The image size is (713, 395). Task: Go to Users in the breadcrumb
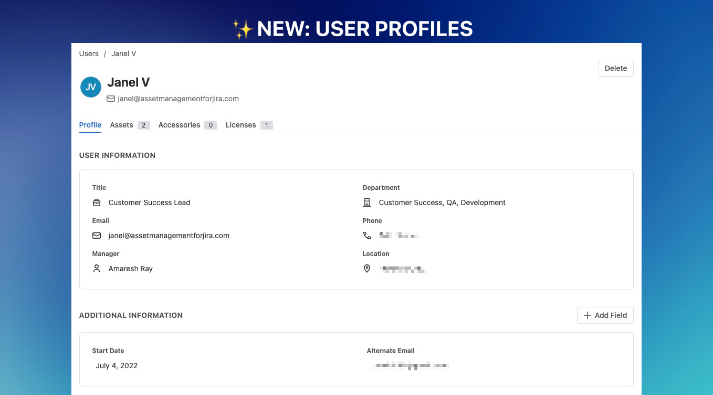click(x=89, y=54)
